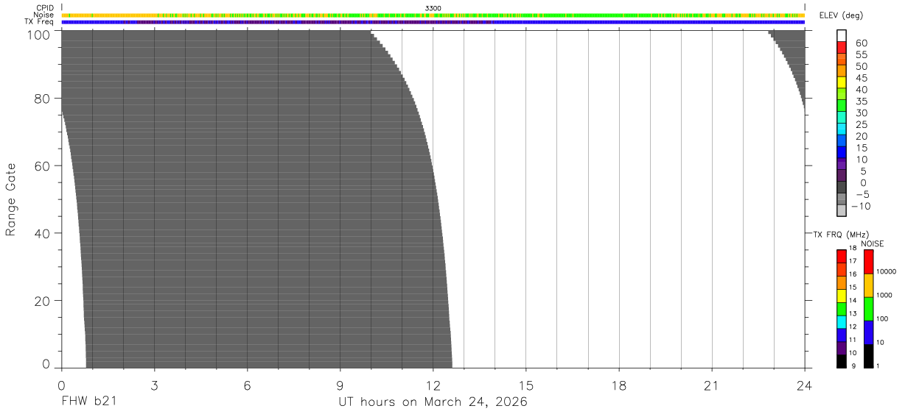Click the cyan ELEV swatch between 25 and 20
This screenshot has height=417, width=905.
point(842,129)
